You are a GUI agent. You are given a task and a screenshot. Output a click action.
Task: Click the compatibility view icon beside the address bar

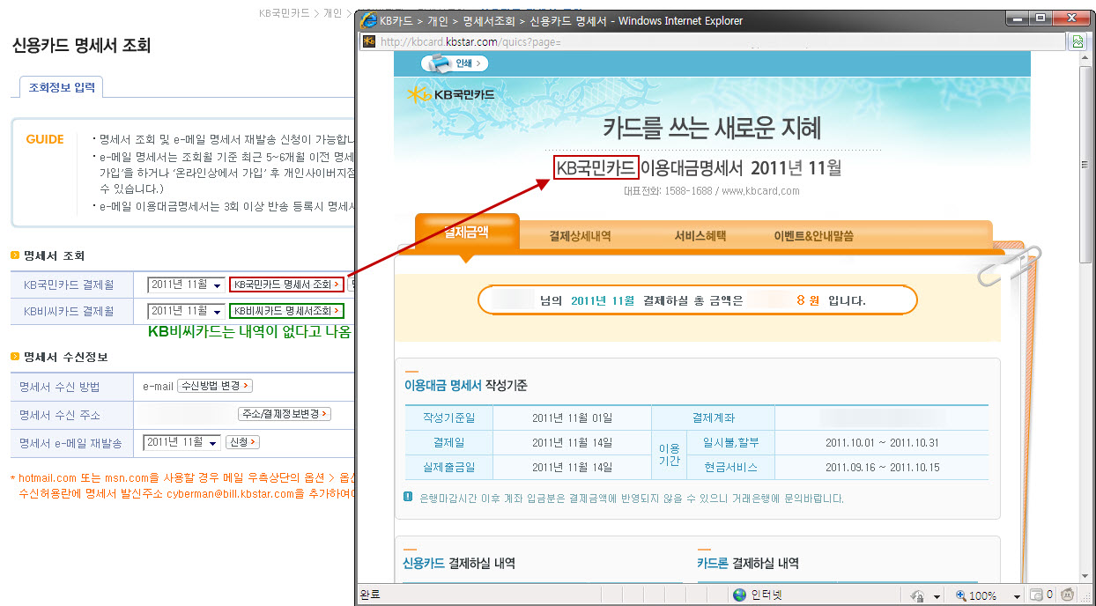click(x=1077, y=41)
